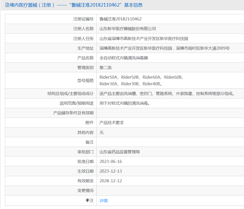Click the 型号规格 label

[x=85, y=80]
